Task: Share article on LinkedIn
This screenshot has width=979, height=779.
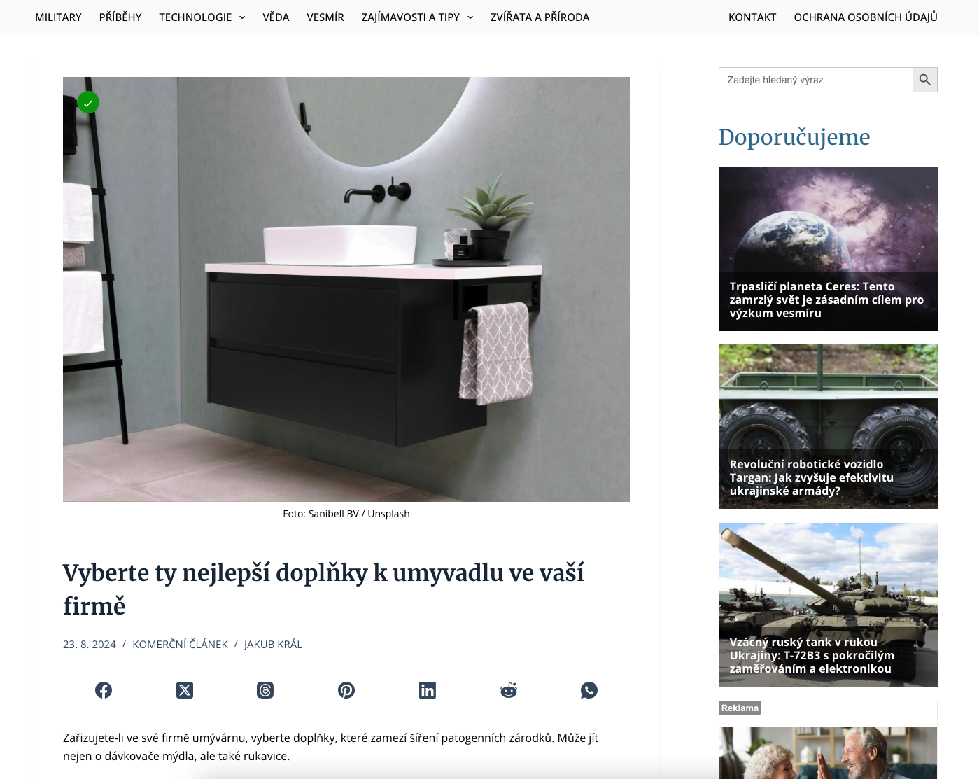Action: tap(428, 690)
